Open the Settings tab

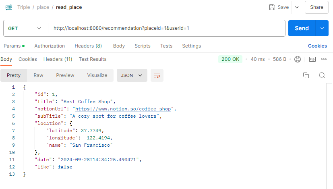[191, 46]
